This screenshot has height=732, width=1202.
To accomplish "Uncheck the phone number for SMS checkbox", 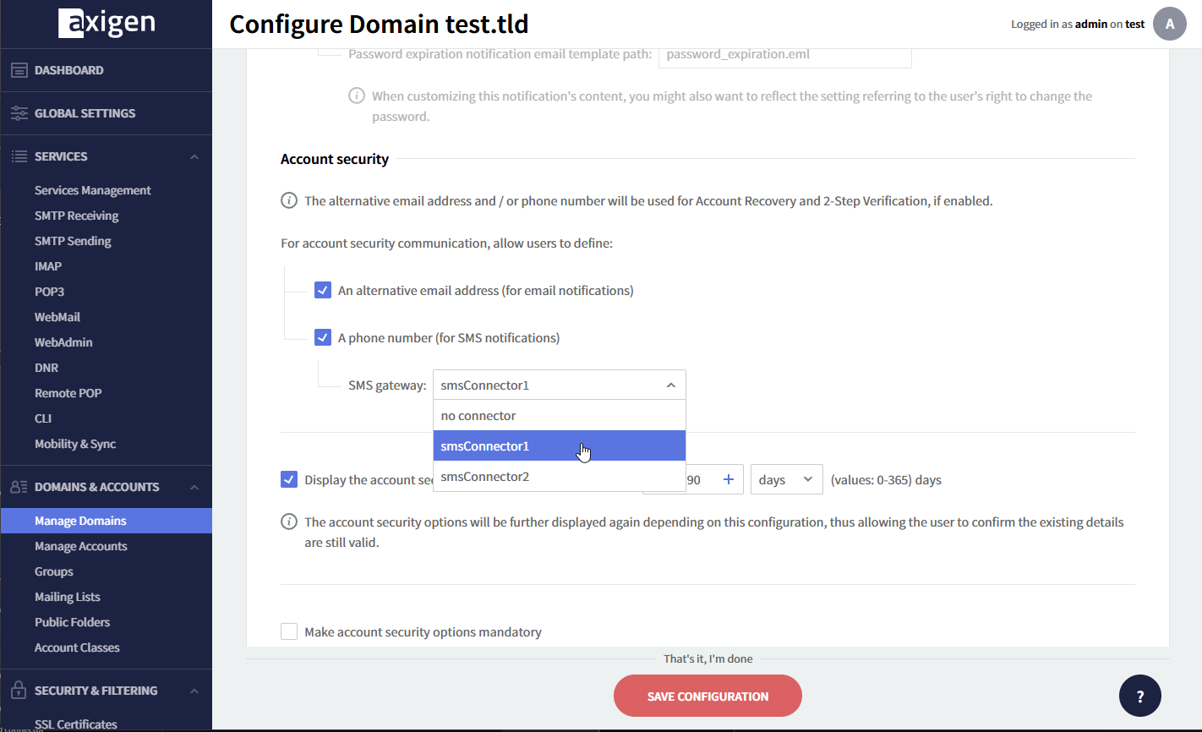I will pos(323,338).
